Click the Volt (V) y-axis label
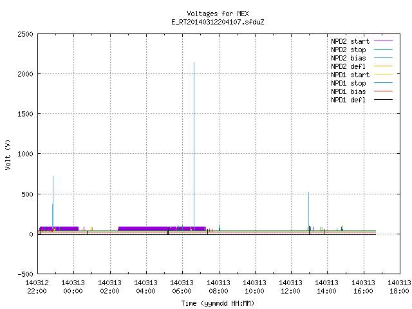412x309 pixels. click(x=8, y=154)
